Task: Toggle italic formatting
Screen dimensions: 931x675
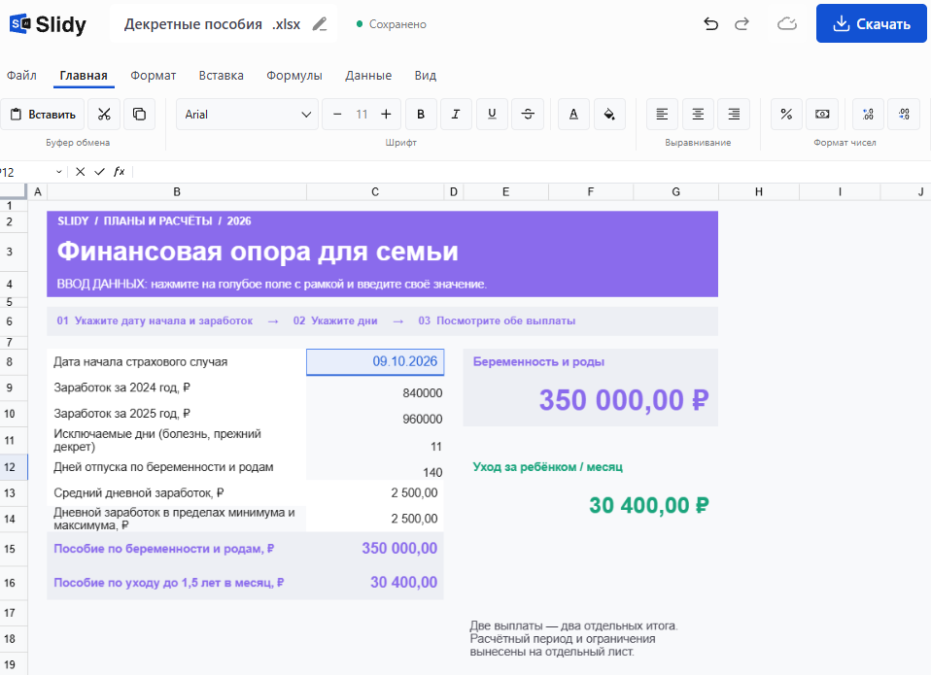Action: pos(456,115)
